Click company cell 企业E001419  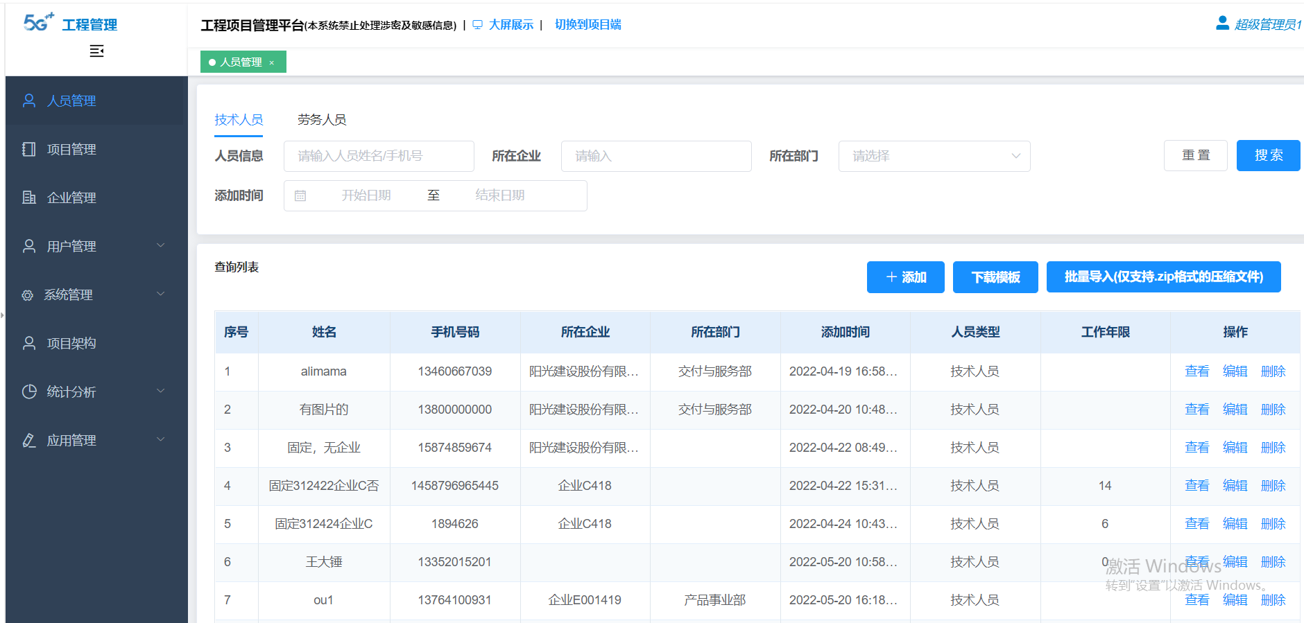[x=585, y=600]
